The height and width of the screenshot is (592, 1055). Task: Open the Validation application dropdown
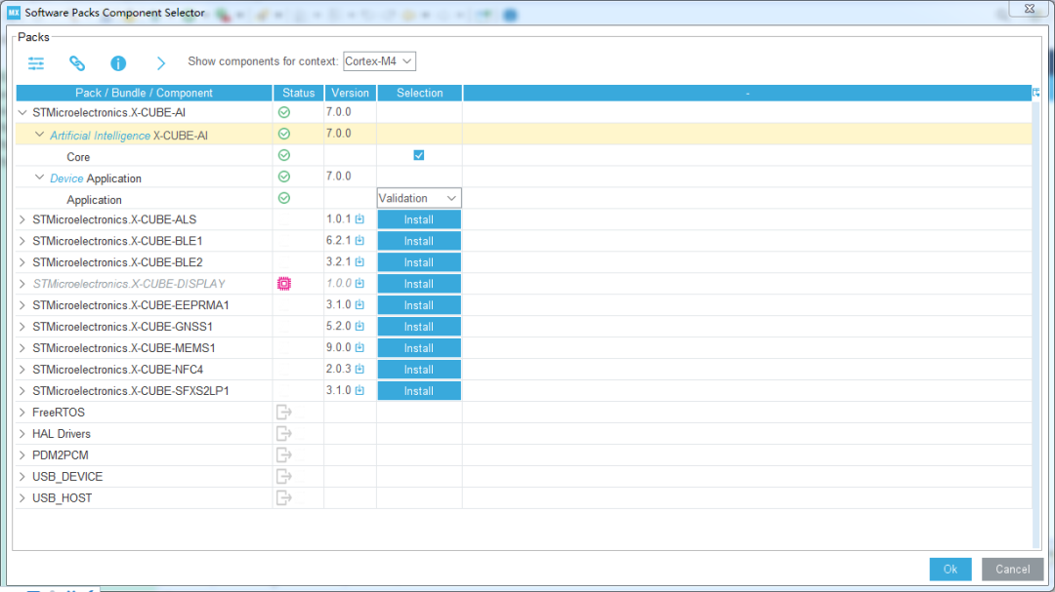(x=418, y=198)
